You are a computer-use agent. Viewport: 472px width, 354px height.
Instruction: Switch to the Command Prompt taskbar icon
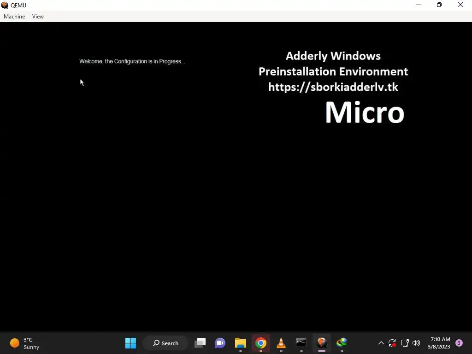pyautogui.click(x=301, y=343)
